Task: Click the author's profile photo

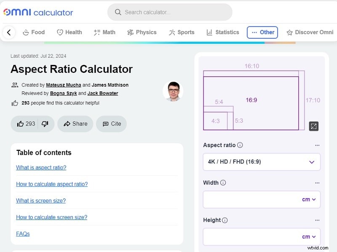Action: tap(173, 91)
